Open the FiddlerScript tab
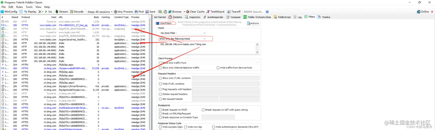435x130 pixels. [282, 17]
